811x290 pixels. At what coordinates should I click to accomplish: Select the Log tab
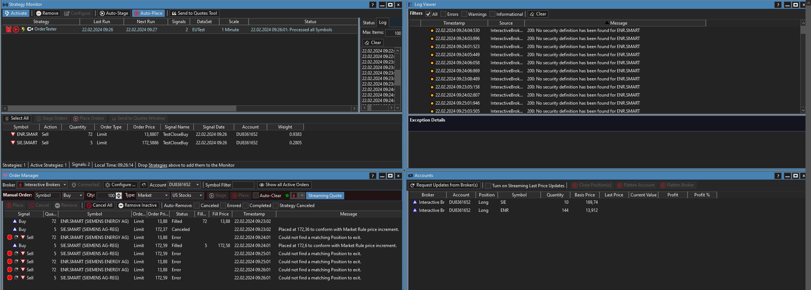382,22
